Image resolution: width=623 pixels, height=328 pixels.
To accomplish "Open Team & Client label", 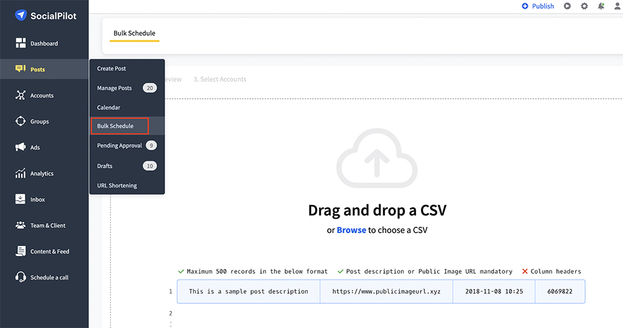I will [48, 225].
